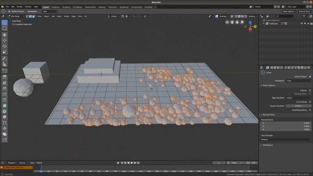Image resolution: width=313 pixels, height=176 pixels.
Task: Select the Bevel tool
Action: [4, 88]
